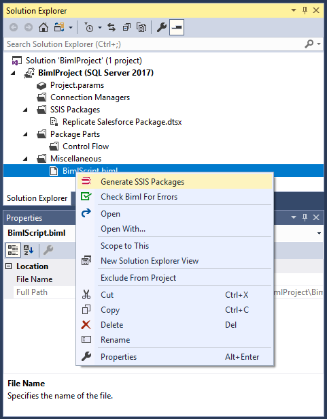The height and width of the screenshot is (419, 327).
Task: Toggle Alphabetical sort in Properties panel
Action: pos(29,250)
